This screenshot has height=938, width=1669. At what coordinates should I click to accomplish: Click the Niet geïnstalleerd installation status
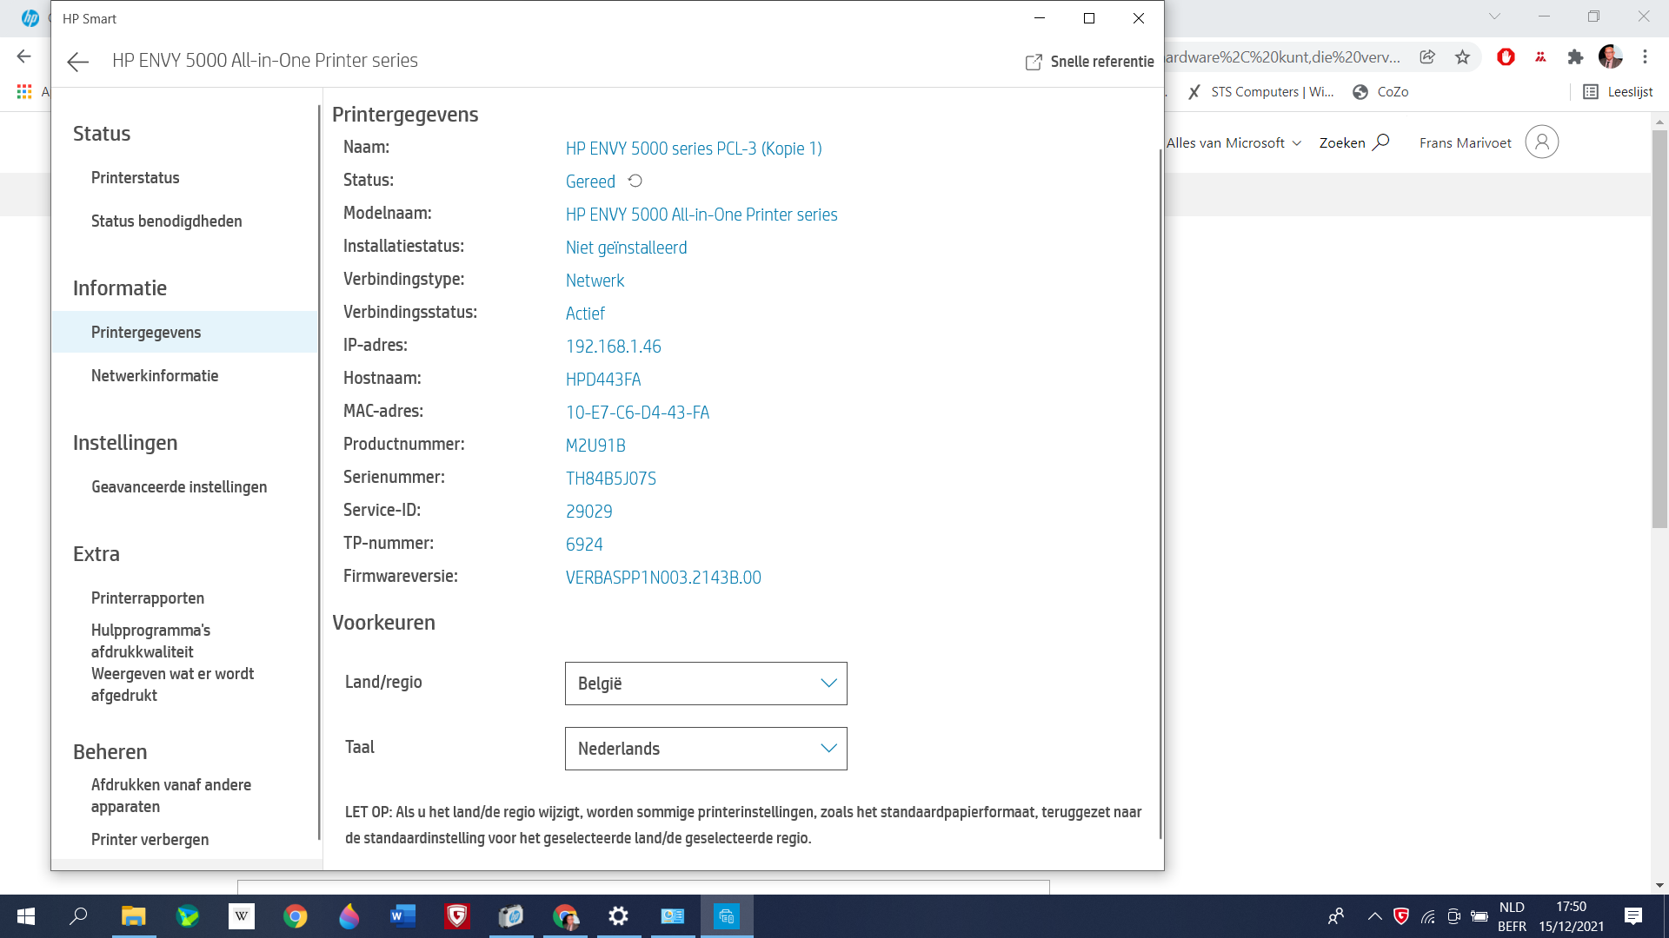pos(626,247)
